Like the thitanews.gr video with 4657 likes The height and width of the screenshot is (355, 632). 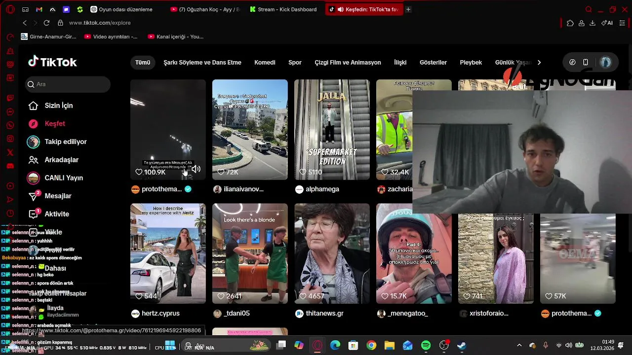pyautogui.click(x=303, y=296)
